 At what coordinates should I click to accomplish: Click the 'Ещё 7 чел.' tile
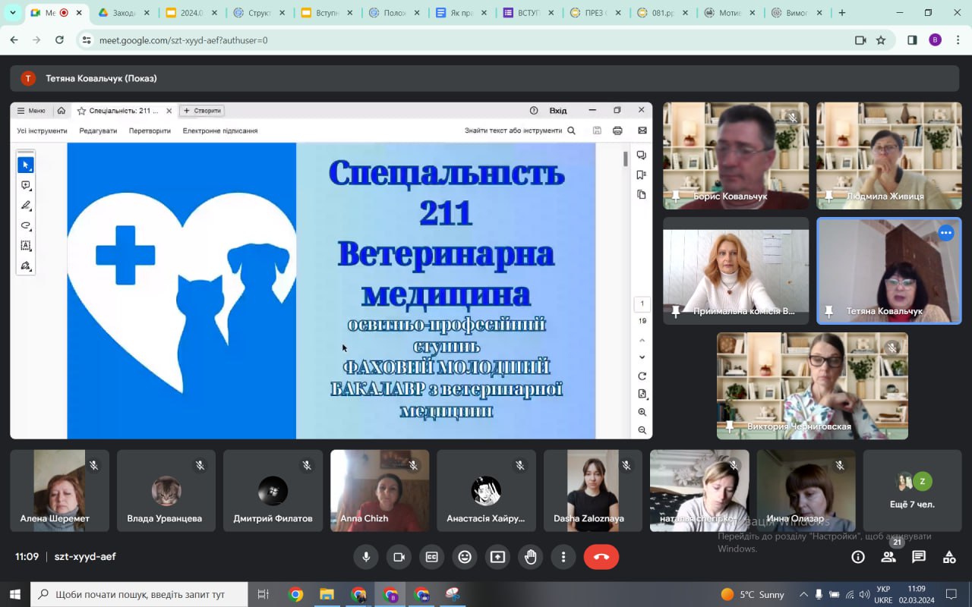pos(912,490)
